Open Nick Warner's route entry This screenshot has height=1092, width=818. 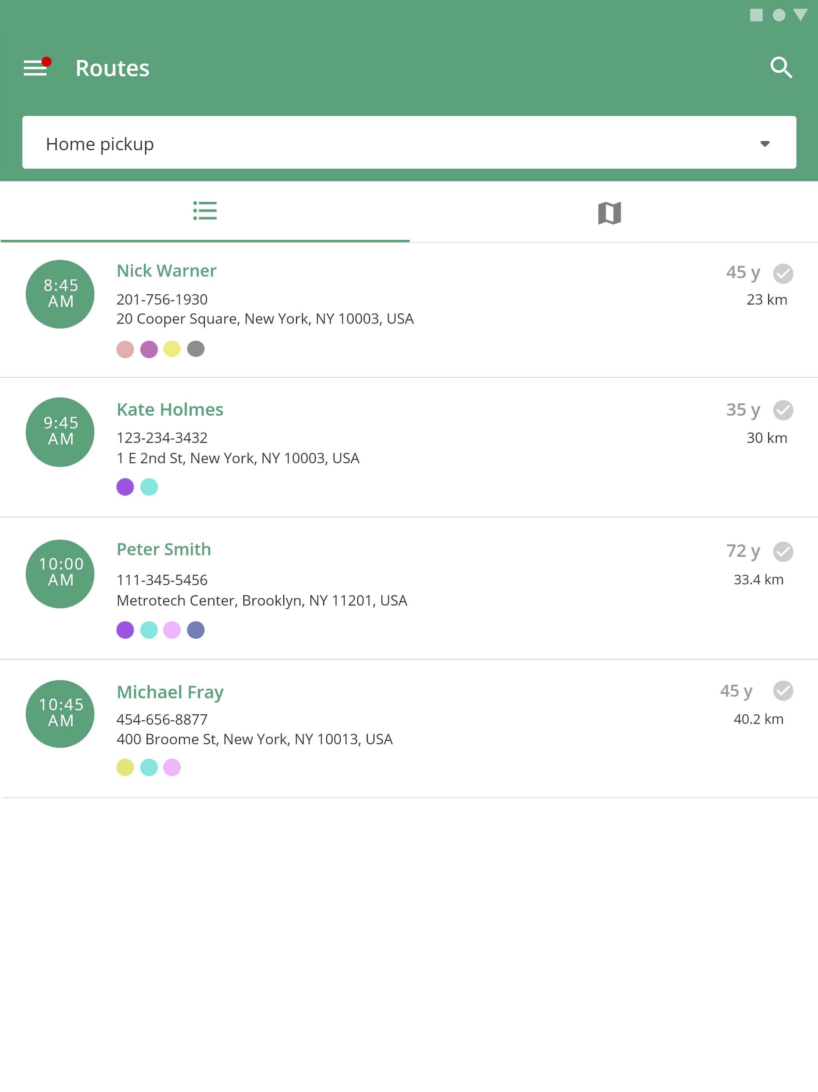click(x=409, y=310)
